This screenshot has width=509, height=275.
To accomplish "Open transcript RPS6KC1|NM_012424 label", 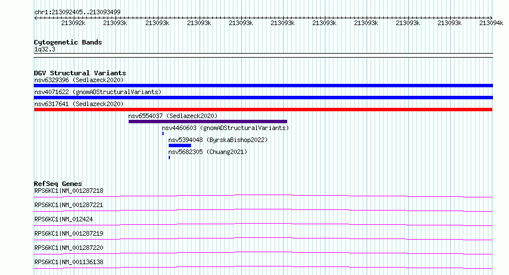I will point(63,219).
